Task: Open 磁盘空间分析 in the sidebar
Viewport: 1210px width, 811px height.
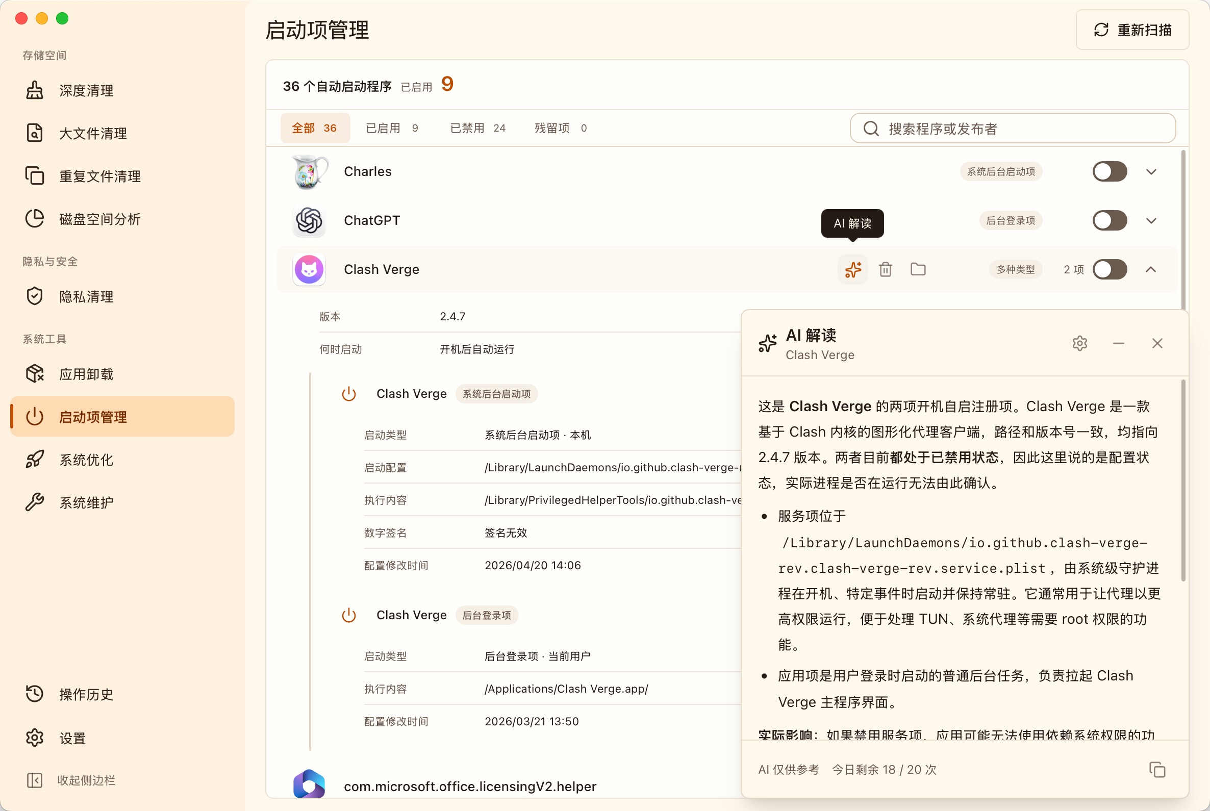Action: pos(122,219)
